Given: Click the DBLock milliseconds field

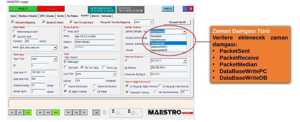Looking at the screenshot, I should point(90,80).
